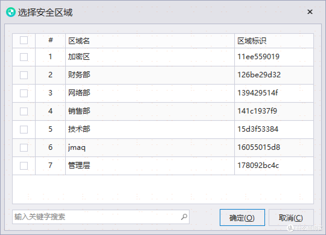
Task: Click identifier 141c1937f9
Action: 257,111
